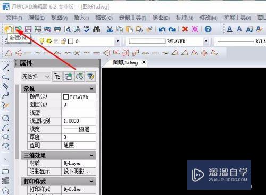Apply match properties with the paintbrush icon
Image resolution: width=266 pixels, height=195 pixels.
pyautogui.click(x=149, y=29)
